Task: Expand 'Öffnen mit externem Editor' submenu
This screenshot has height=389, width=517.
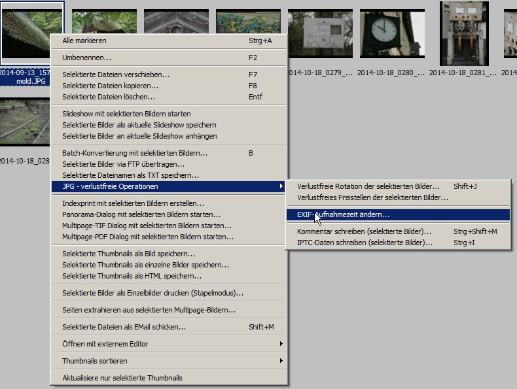Action: click(105, 344)
